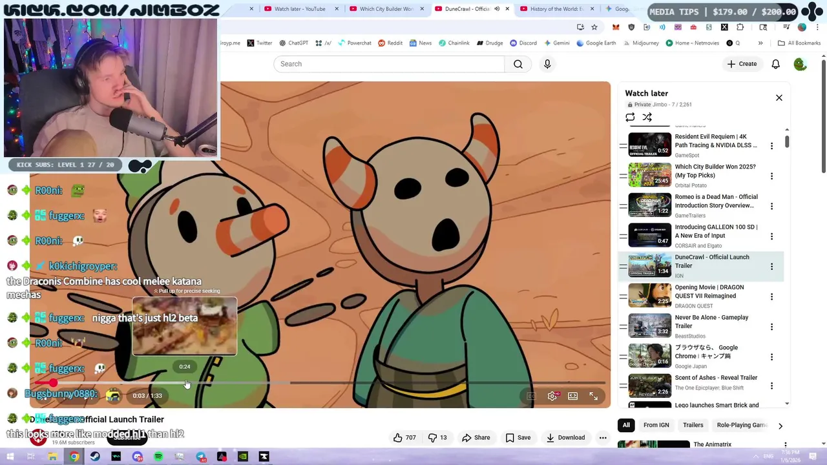This screenshot has height=465, width=827.
Task: Open the All Bookmarks folder
Action: (799, 43)
